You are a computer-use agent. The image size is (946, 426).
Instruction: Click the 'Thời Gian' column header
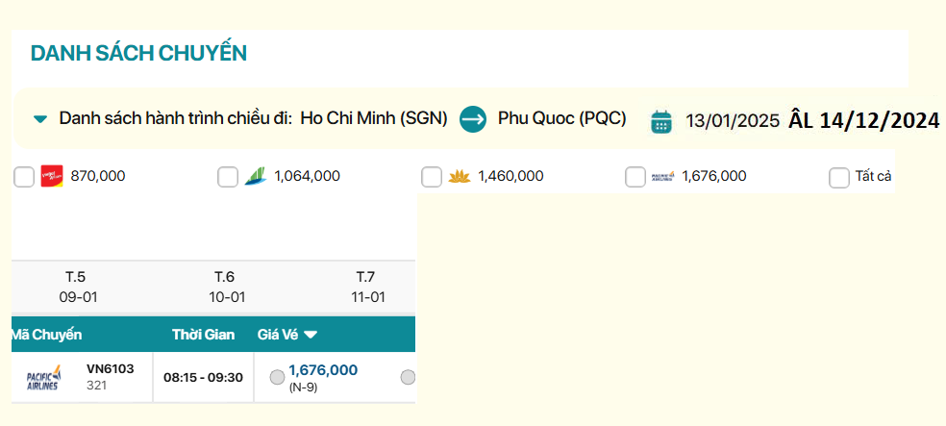point(204,335)
